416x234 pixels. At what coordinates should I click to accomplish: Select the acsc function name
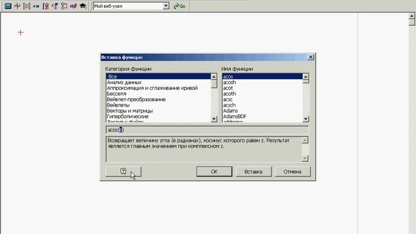tap(263, 99)
